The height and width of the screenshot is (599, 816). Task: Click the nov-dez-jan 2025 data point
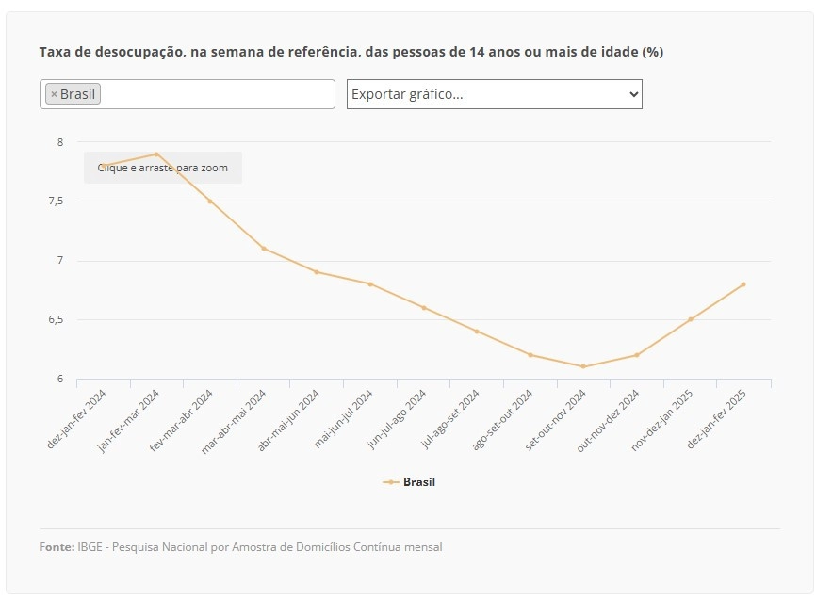tap(691, 319)
